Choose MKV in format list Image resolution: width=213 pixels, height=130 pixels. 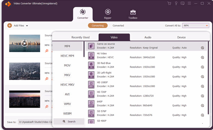(x=67, y=75)
